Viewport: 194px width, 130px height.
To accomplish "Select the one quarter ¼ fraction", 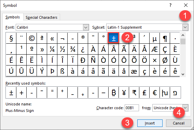I will (x=52, y=49).
